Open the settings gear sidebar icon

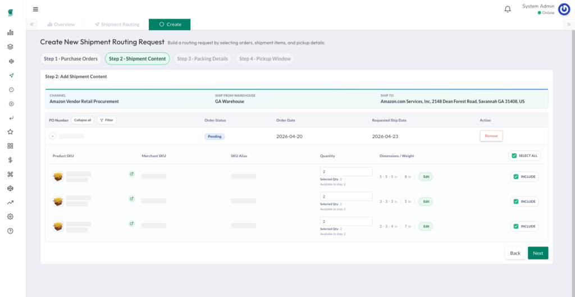(10, 217)
